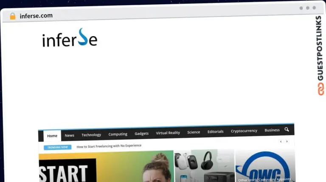
Task: Show previous trending headline arrow
Action: [x=281, y=142]
